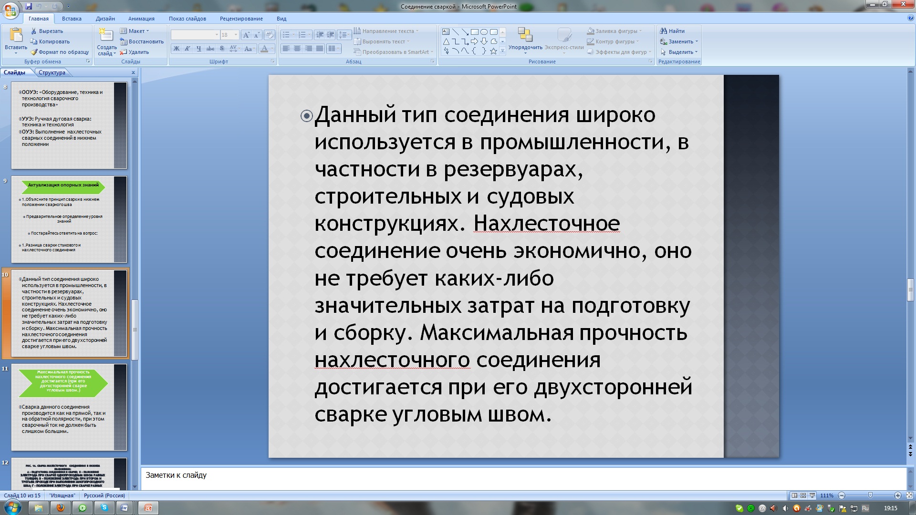Open the Показ слайдов ribbon tab

pyautogui.click(x=187, y=19)
